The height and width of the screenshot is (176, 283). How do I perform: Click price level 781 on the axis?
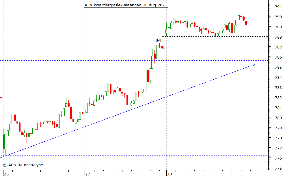click(278, 108)
